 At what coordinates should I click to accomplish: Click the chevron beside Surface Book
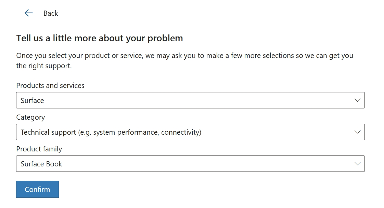(x=358, y=164)
